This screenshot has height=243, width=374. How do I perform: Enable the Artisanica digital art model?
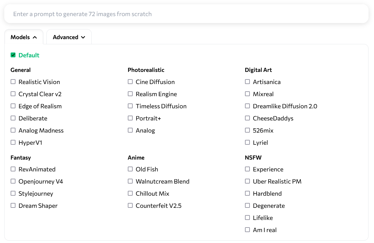(x=247, y=82)
